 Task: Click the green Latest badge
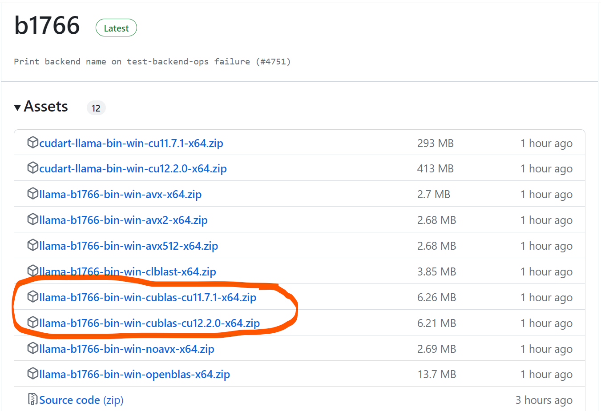(x=116, y=28)
